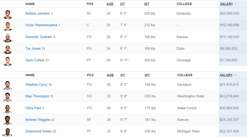Open Tre Jones player profile link

33,48
